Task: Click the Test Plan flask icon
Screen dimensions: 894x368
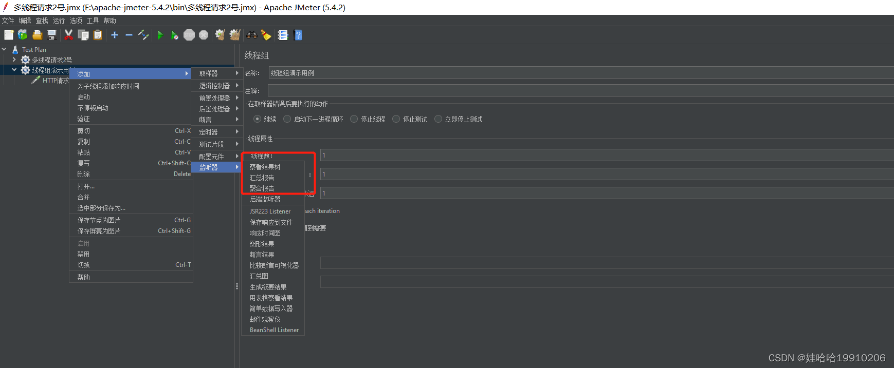Action: coord(15,49)
